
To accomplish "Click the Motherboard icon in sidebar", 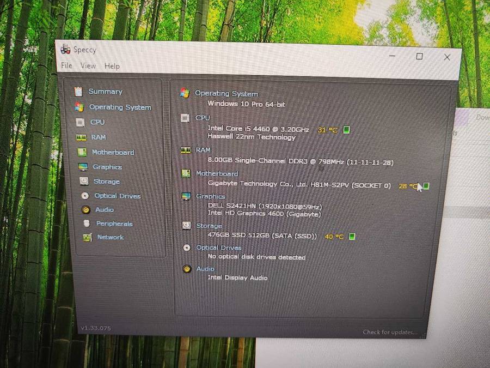I will tap(82, 153).
